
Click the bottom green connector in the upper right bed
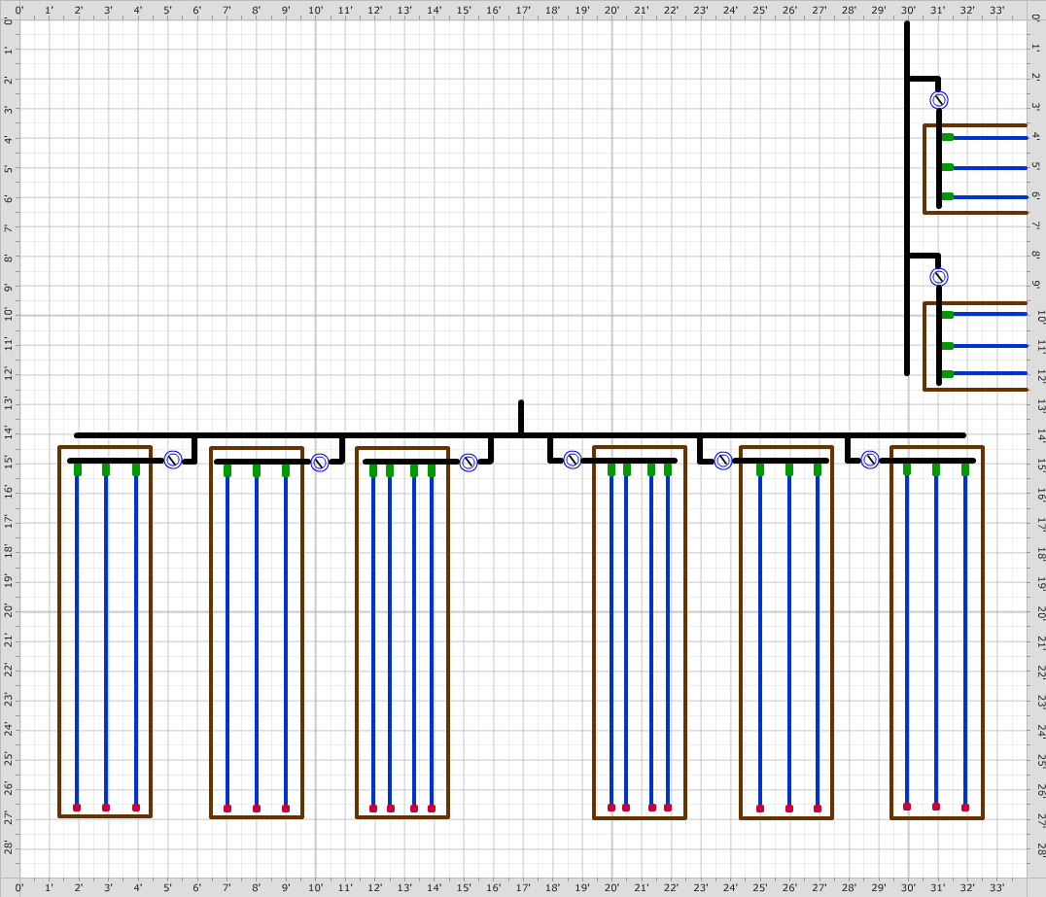click(x=947, y=196)
